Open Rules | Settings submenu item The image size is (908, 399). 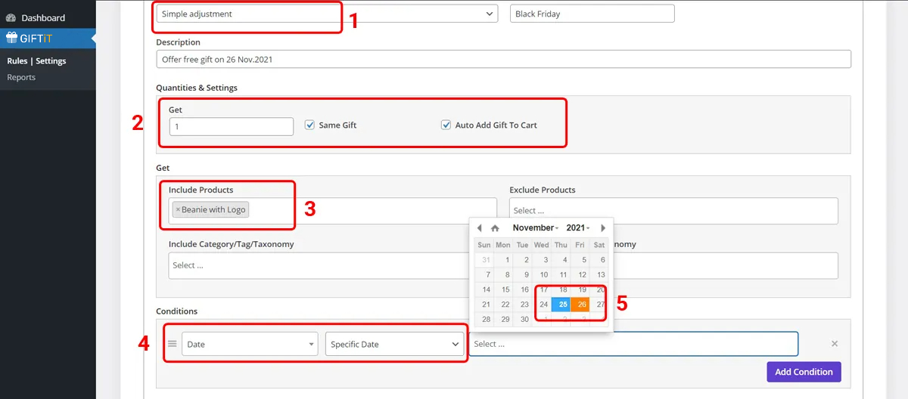click(36, 61)
